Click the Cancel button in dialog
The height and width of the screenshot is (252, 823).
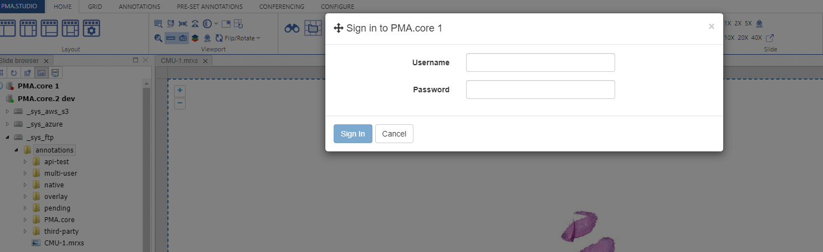pos(394,134)
